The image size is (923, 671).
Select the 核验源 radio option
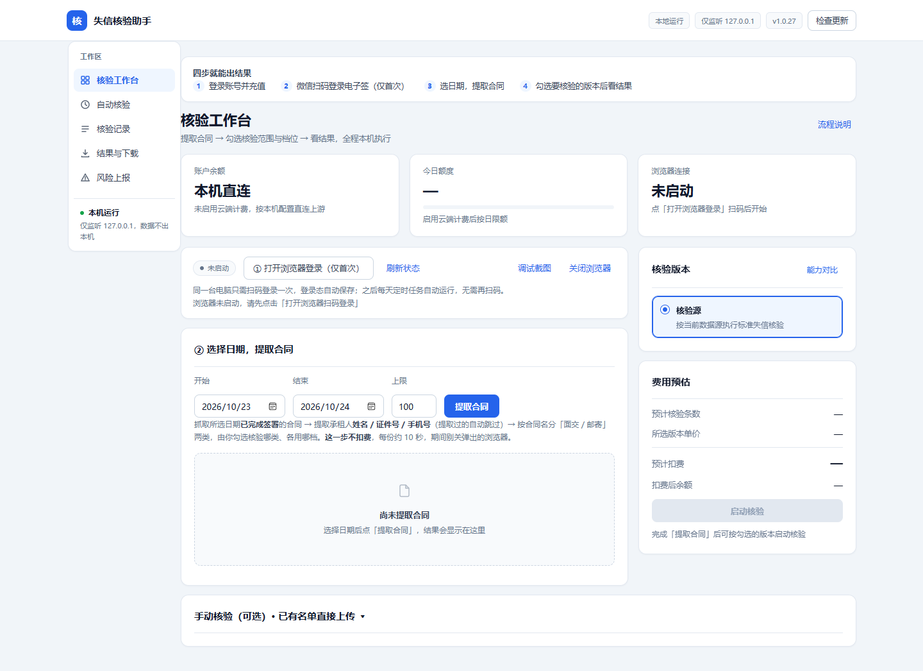click(665, 310)
